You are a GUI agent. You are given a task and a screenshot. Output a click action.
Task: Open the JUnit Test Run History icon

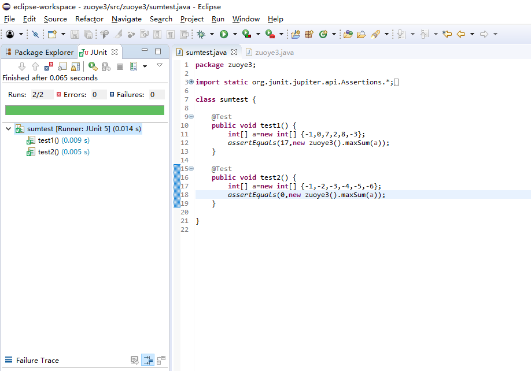click(134, 66)
